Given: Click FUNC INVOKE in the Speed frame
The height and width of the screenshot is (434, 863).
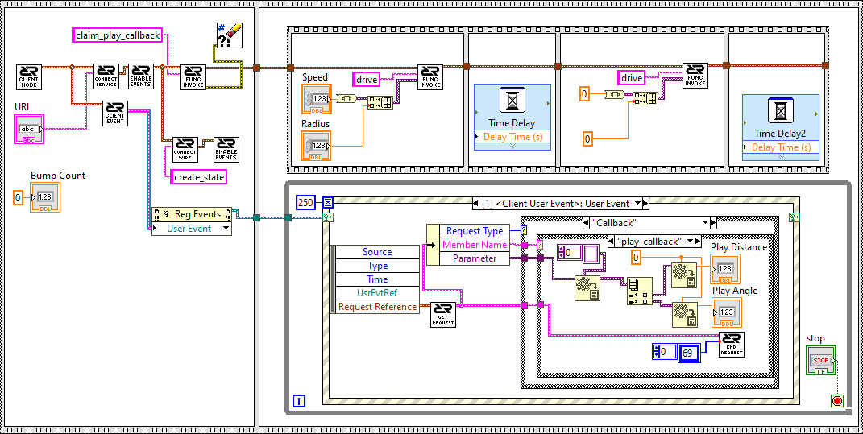Looking at the screenshot, I should click(x=429, y=77).
